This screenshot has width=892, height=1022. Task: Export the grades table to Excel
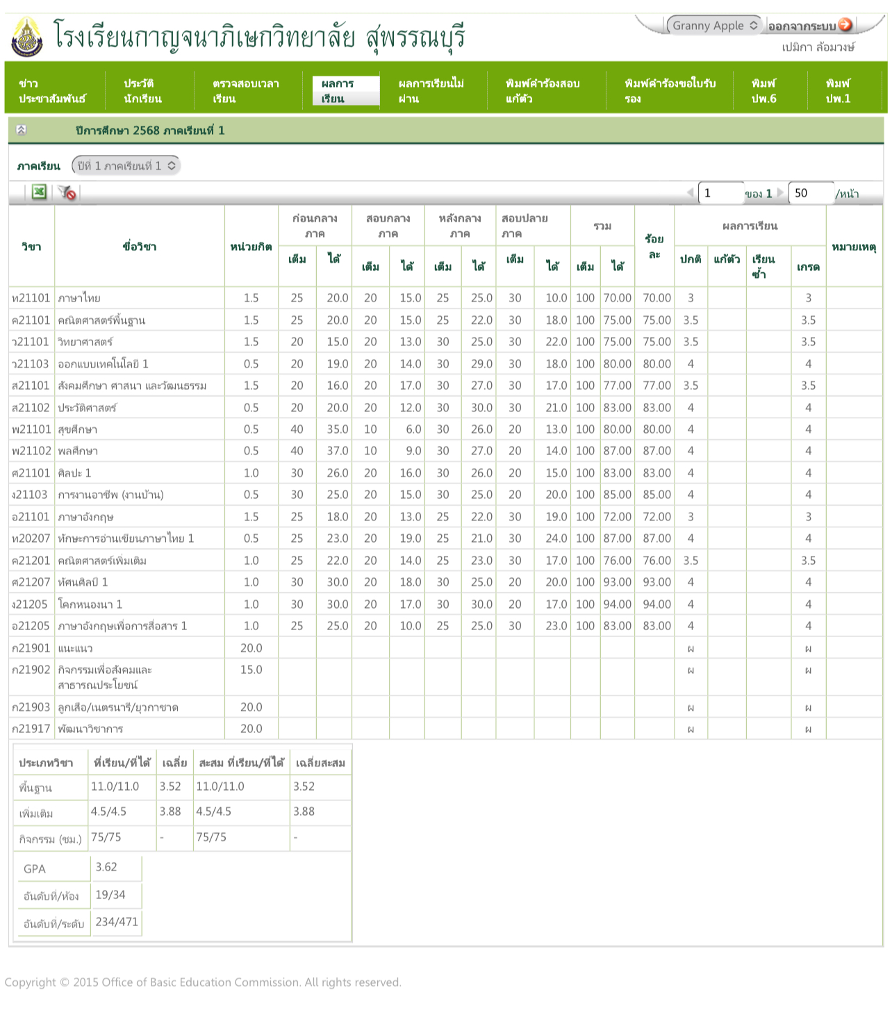tap(39, 192)
